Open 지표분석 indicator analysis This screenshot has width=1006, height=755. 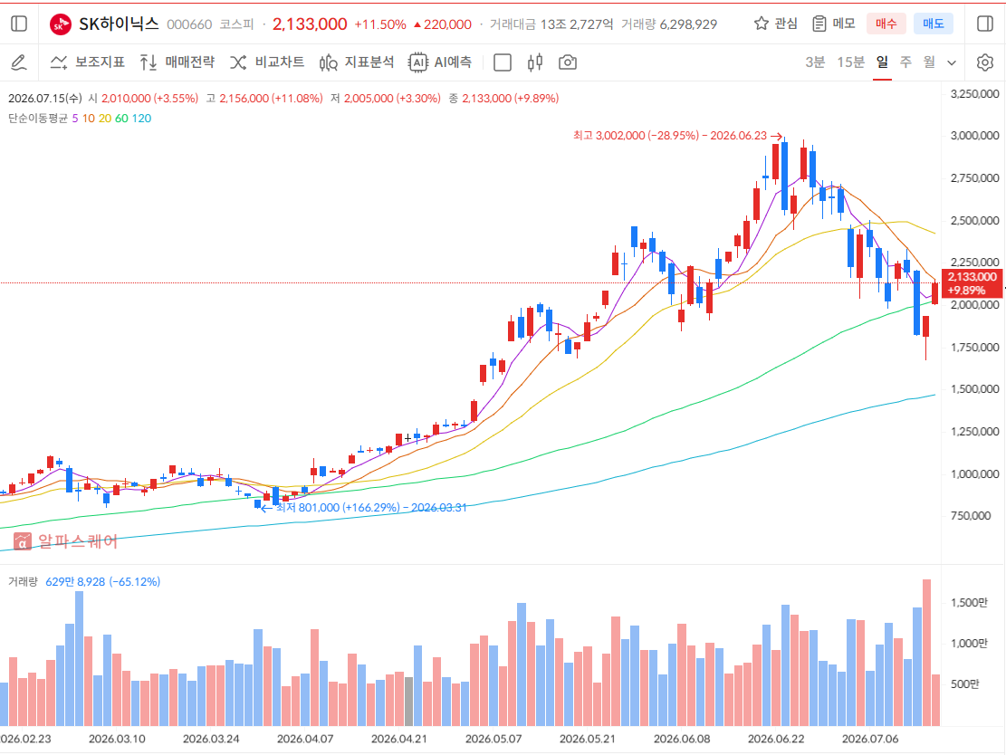coord(357,62)
